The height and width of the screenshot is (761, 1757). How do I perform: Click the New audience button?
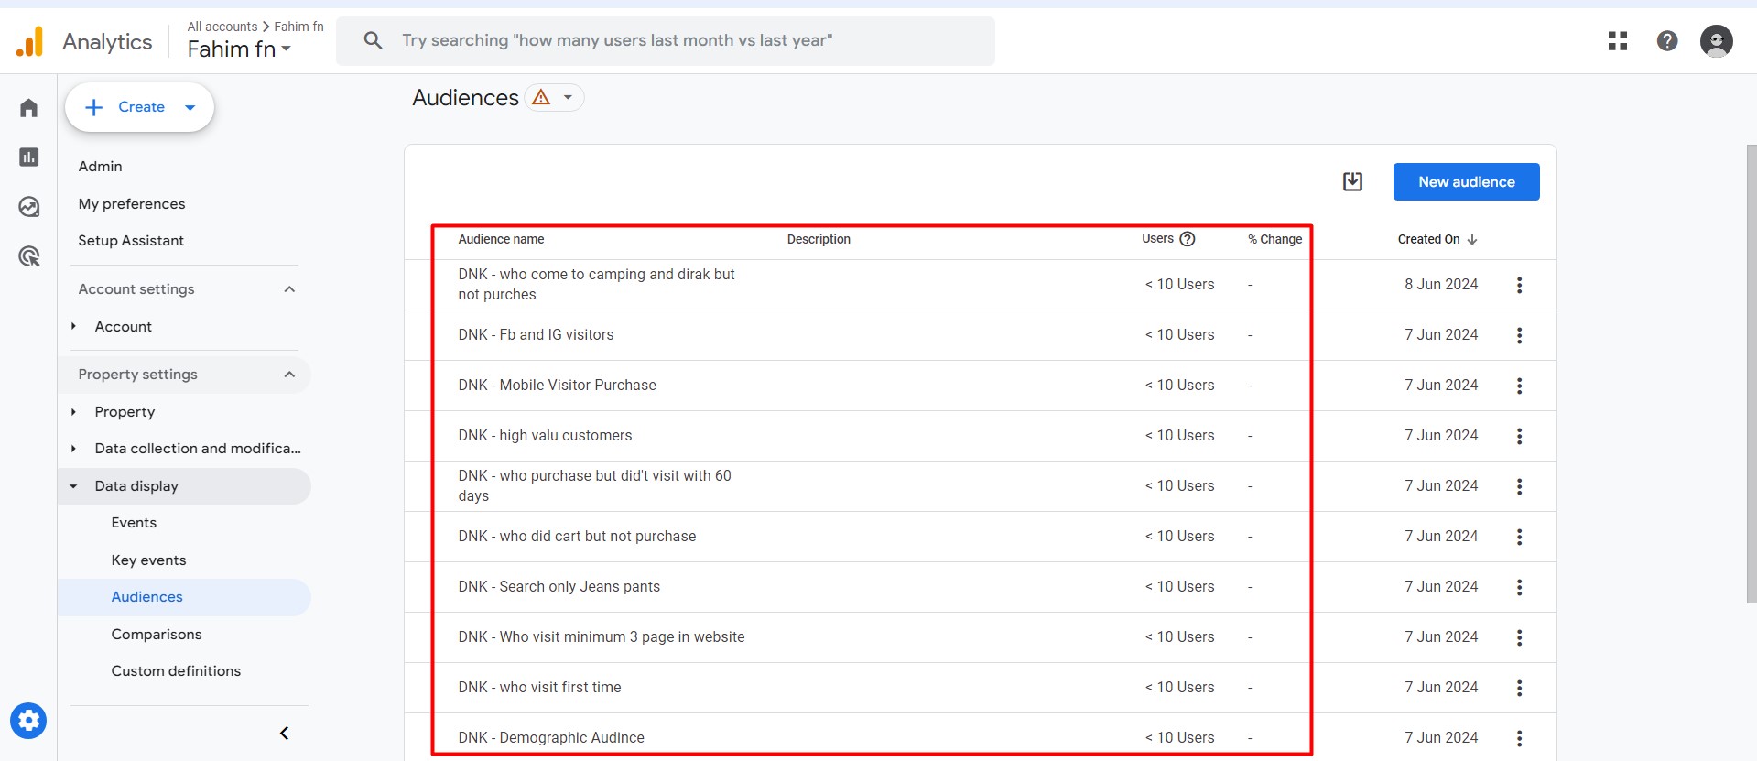1466,181
